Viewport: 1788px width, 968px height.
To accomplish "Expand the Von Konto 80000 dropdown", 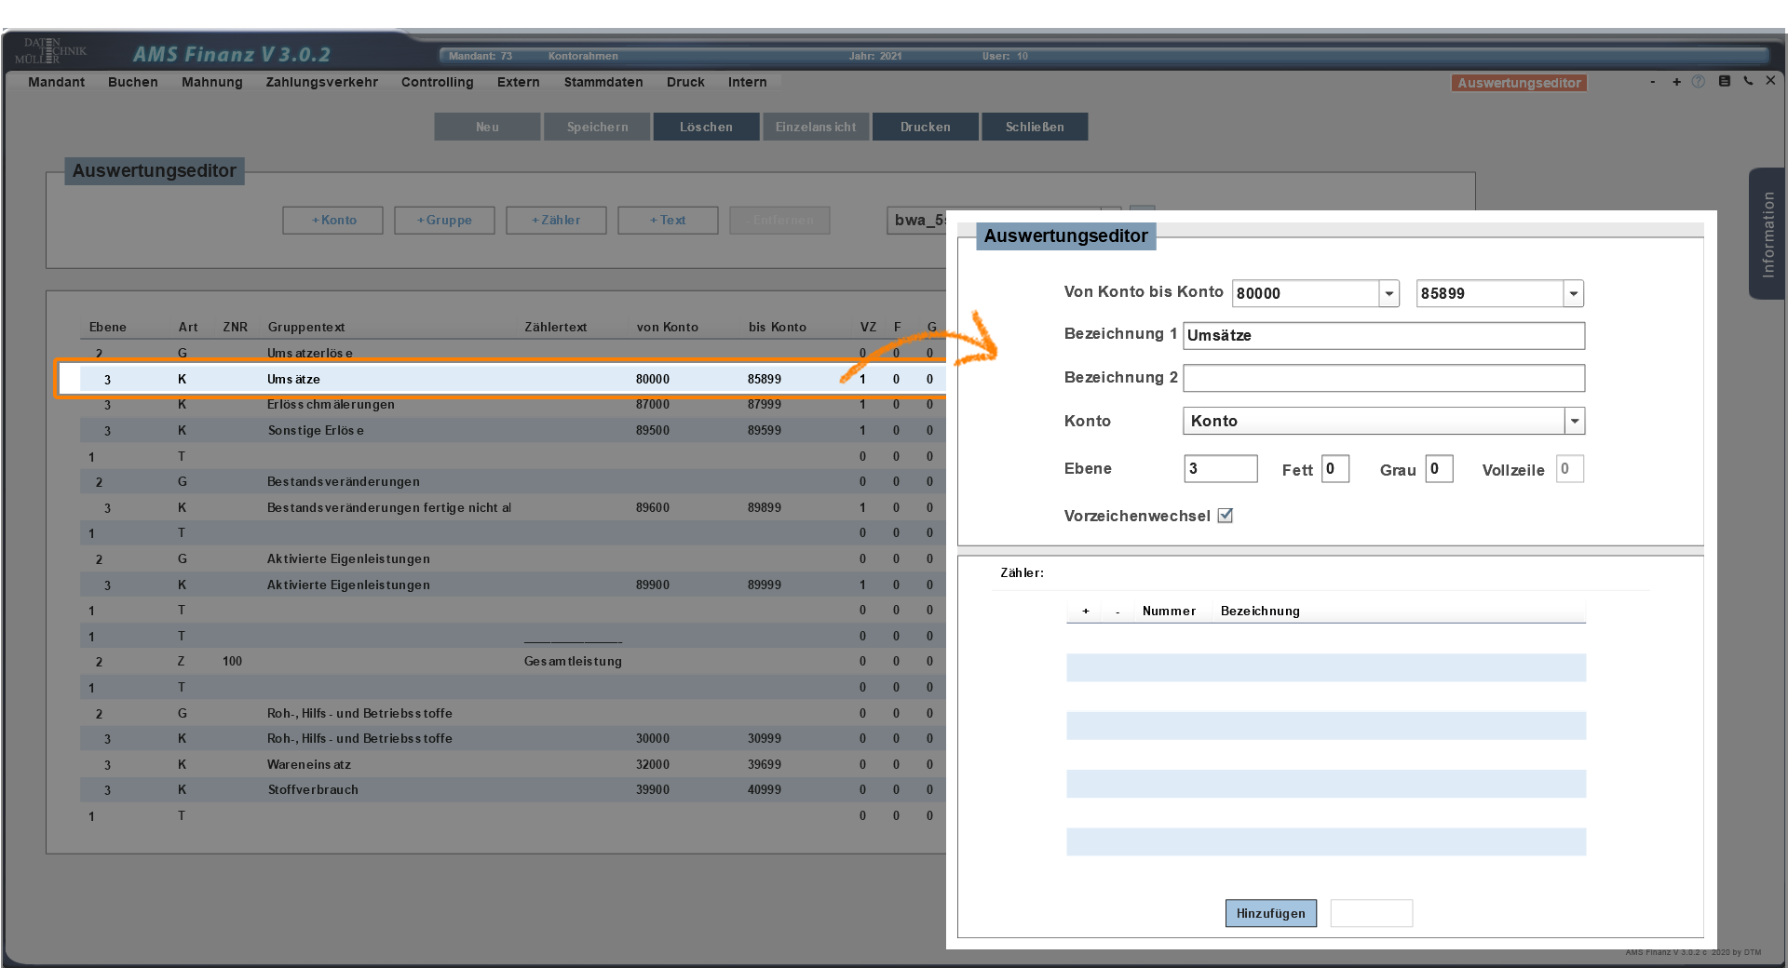I will 1388,293.
